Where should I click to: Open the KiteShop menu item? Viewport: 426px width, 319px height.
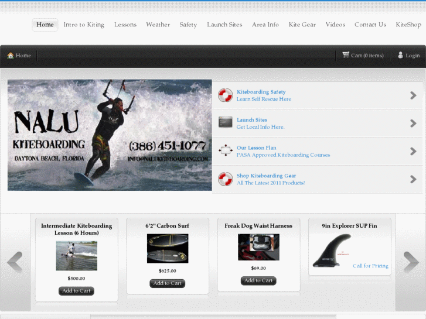pos(408,25)
